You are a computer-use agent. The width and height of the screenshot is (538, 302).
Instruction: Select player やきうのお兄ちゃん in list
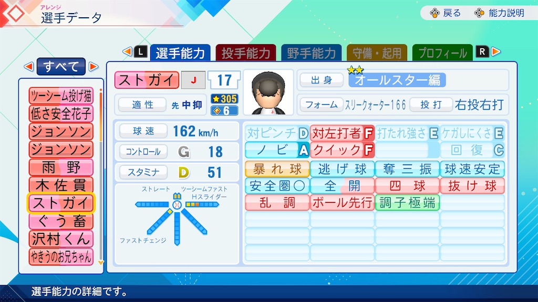pos(61,257)
